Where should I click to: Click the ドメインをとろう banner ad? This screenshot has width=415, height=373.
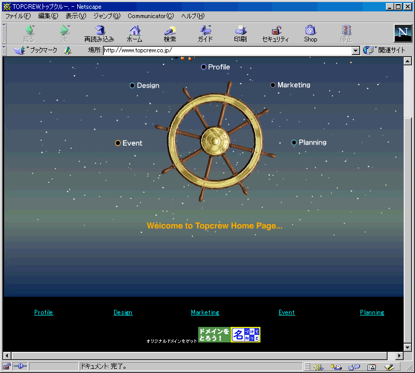tap(229, 335)
